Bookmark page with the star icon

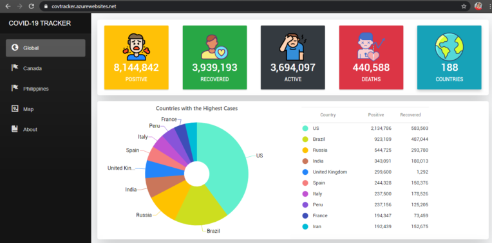[464, 6]
